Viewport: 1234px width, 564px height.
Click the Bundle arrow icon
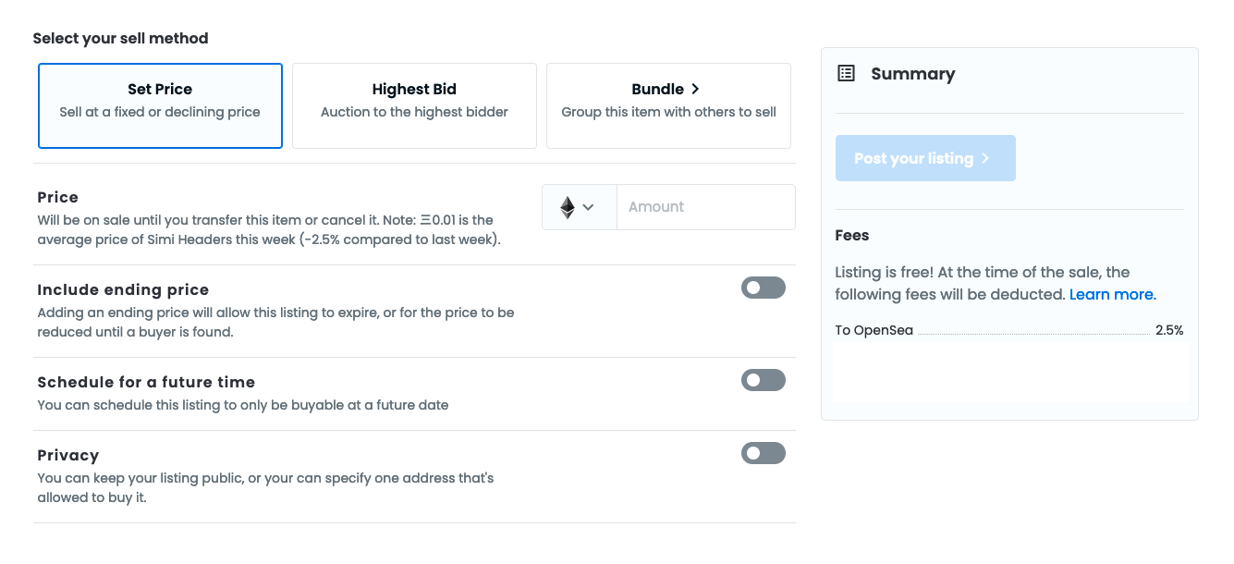695,90
